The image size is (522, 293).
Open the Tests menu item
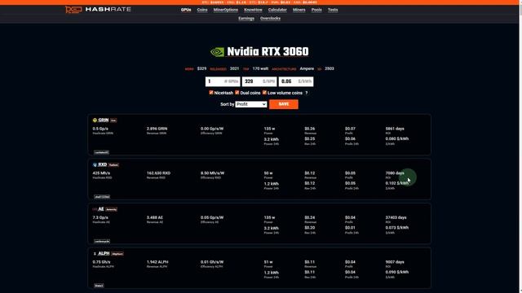[x=333, y=10]
